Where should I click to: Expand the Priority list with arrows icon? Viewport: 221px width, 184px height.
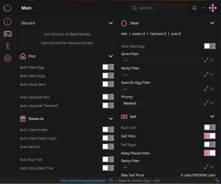206,103
